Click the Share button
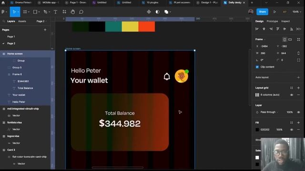Viewport: 305px width, 171px height. 262,12
